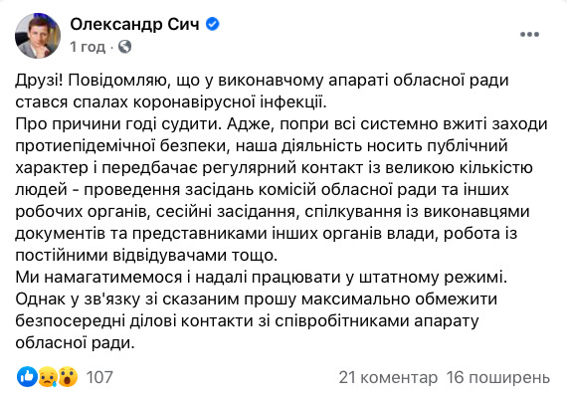Screen dimensions: 567x401
Task: Click the line starting 'Про причини годі судити'
Action: point(282,124)
